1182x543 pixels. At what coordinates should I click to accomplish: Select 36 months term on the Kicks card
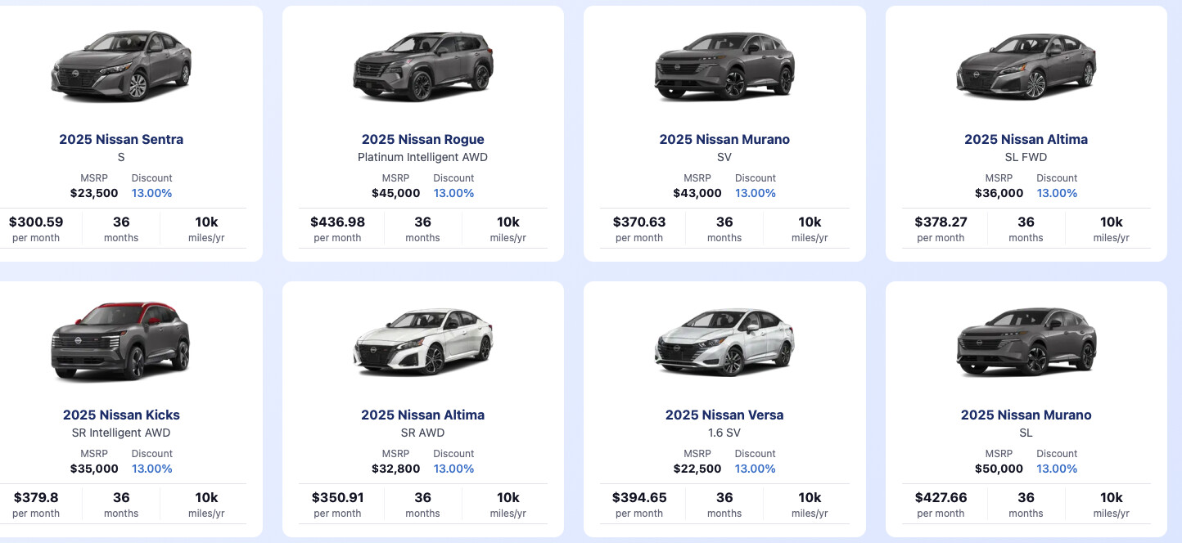tap(121, 504)
